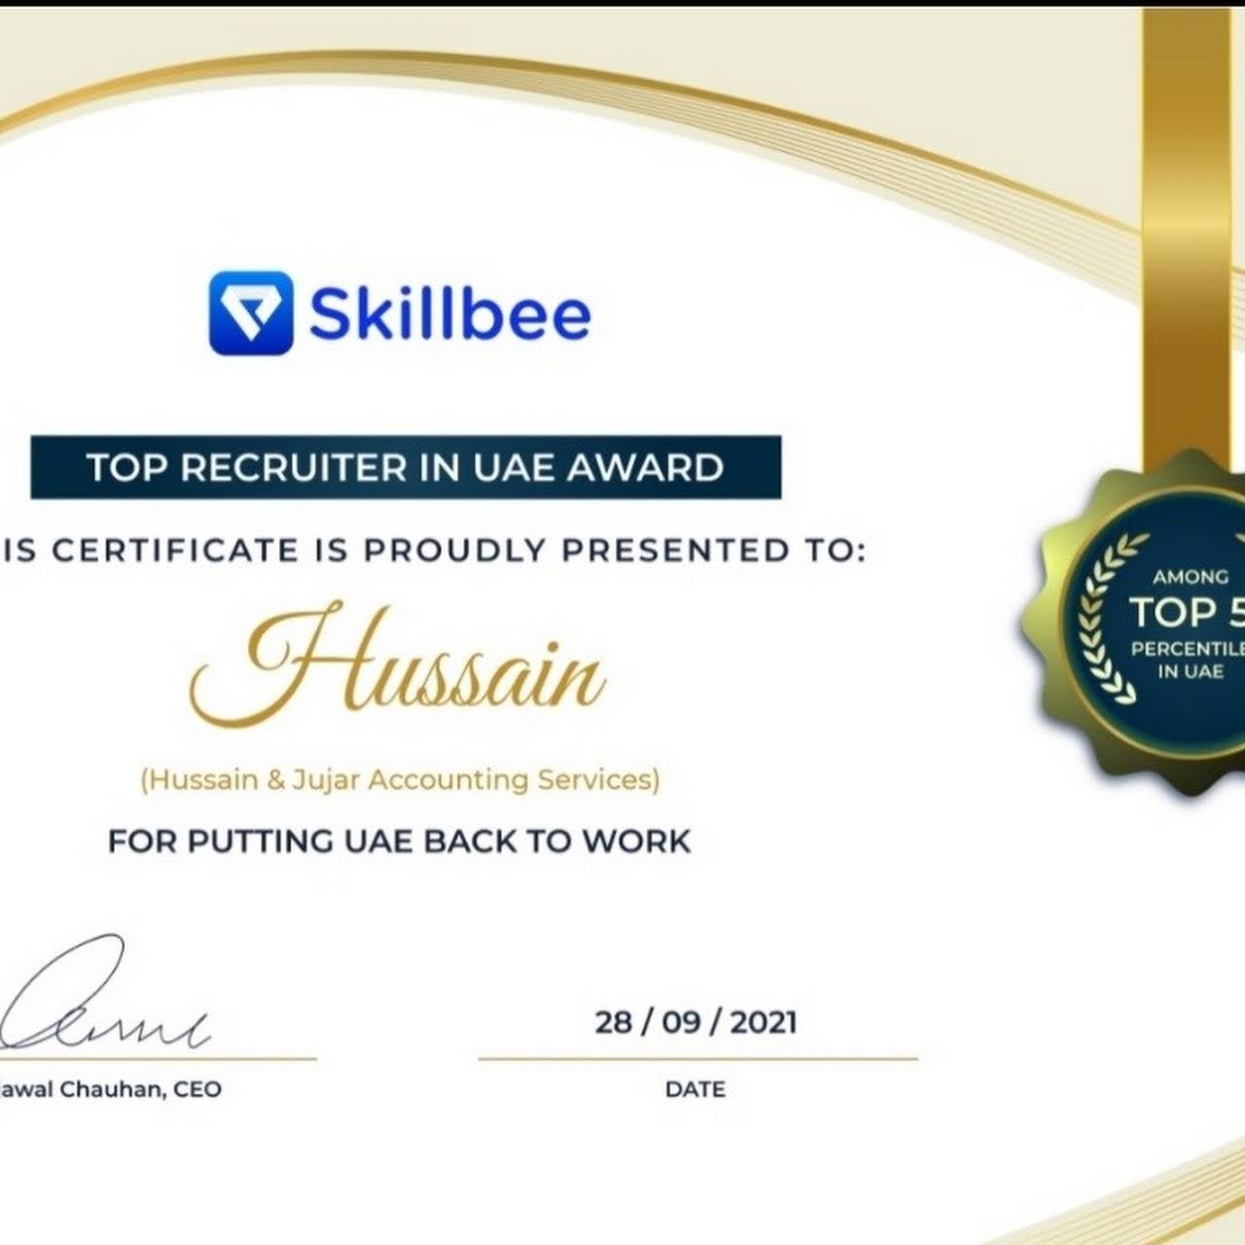Click the Skillbee diamond logo icon
Viewport: 1245px width, 1245px height.
click(x=250, y=313)
